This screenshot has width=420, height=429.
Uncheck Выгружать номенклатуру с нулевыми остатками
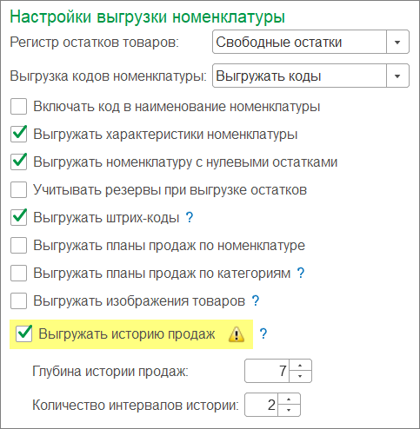[19, 162]
